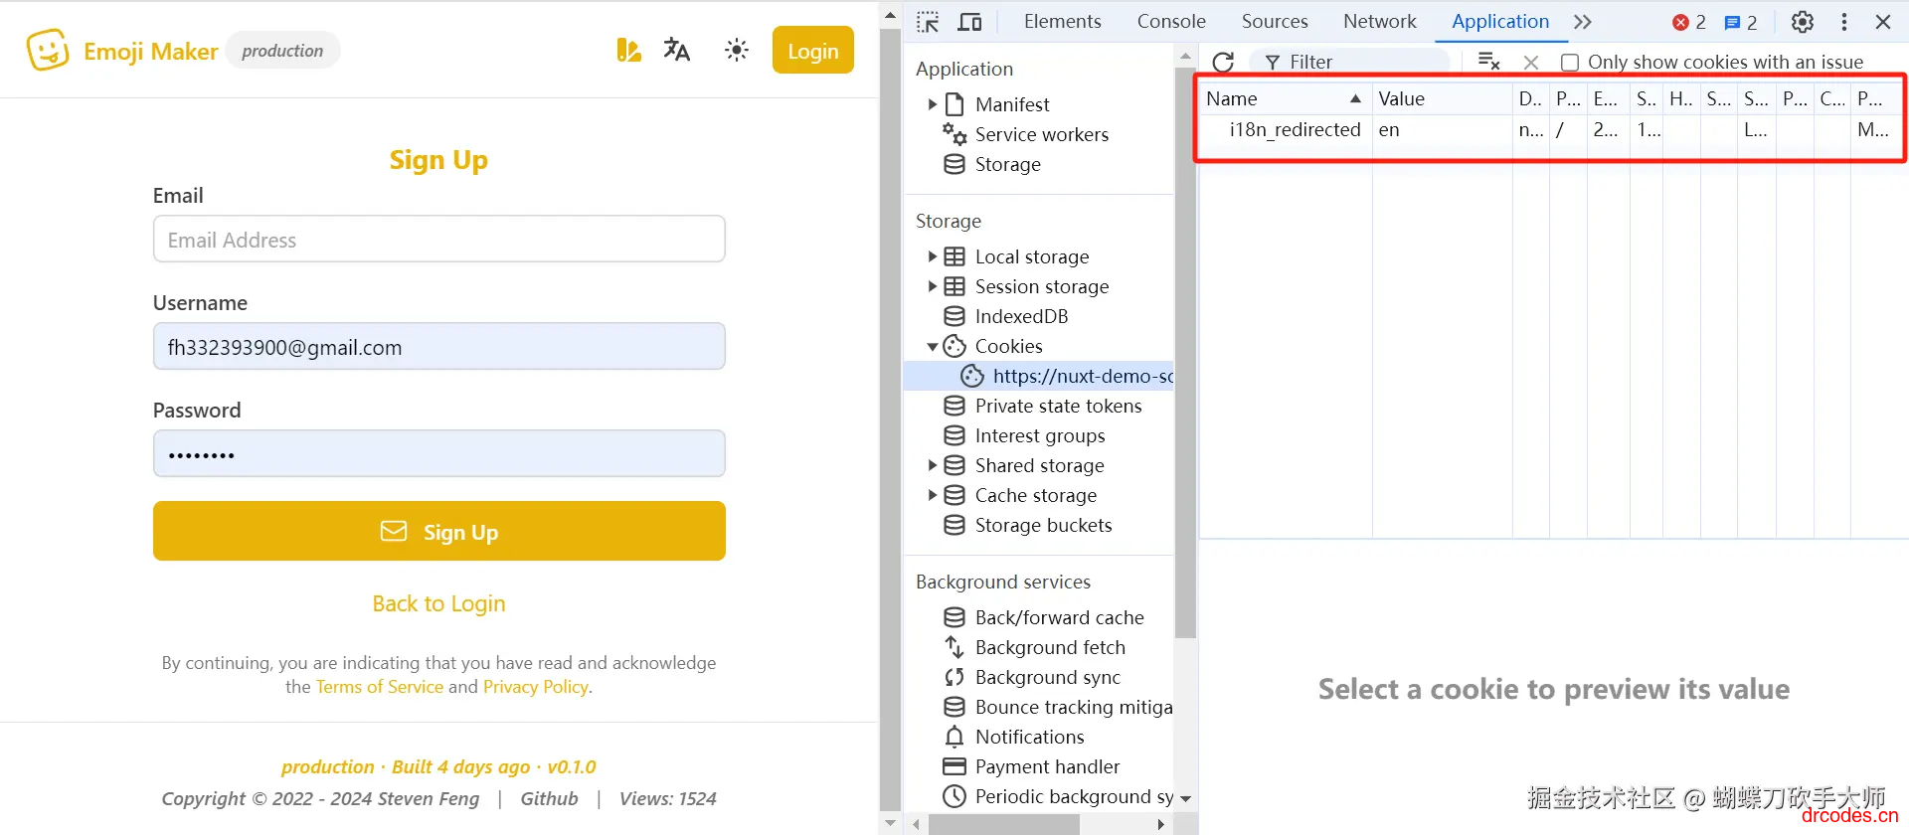Image resolution: width=1909 pixels, height=835 pixels.
Task: Follow the Back to Login link
Action: (438, 603)
